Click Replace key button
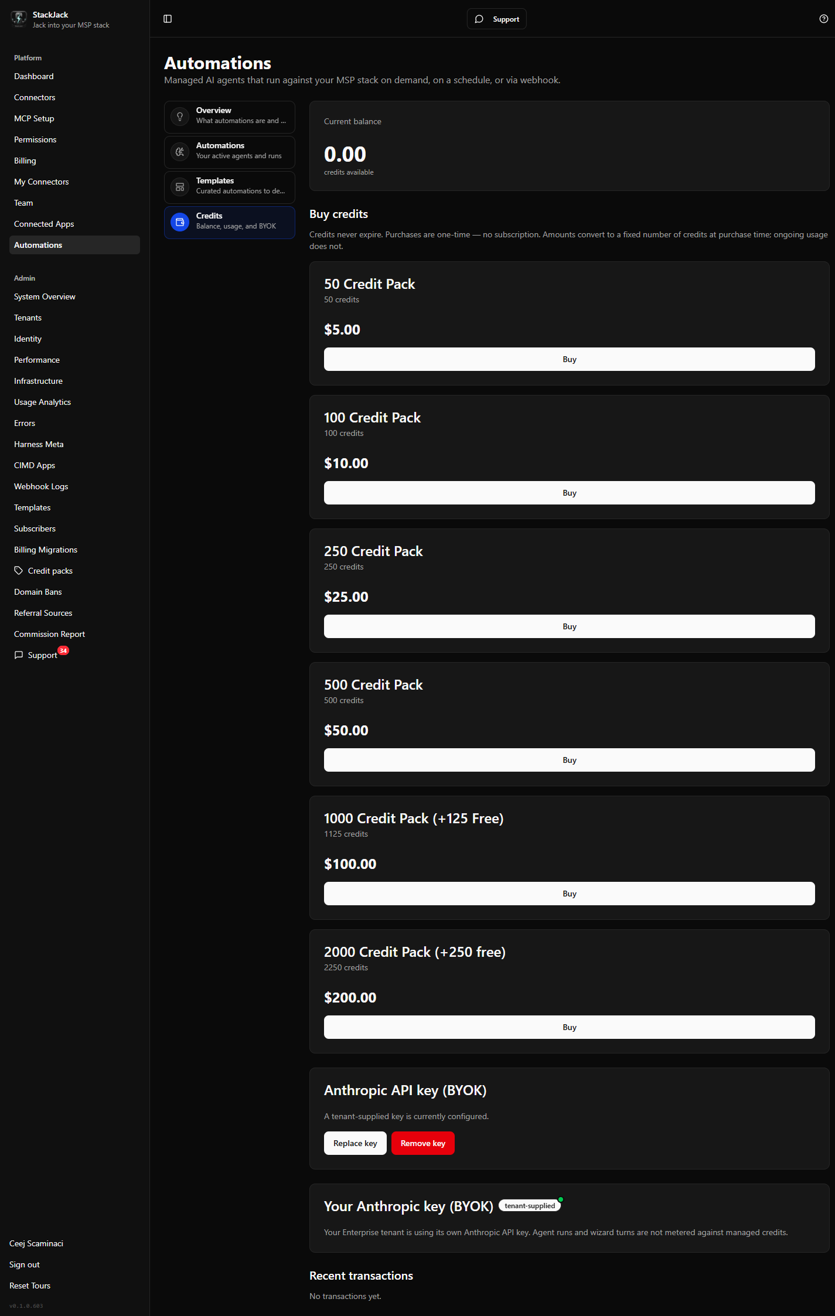The height and width of the screenshot is (1316, 835). (355, 1143)
